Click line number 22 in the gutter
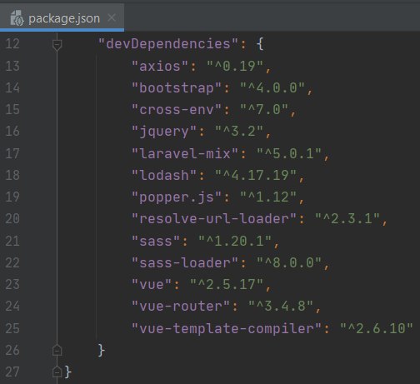Image resolution: width=420 pixels, height=384 pixels. click(x=12, y=262)
